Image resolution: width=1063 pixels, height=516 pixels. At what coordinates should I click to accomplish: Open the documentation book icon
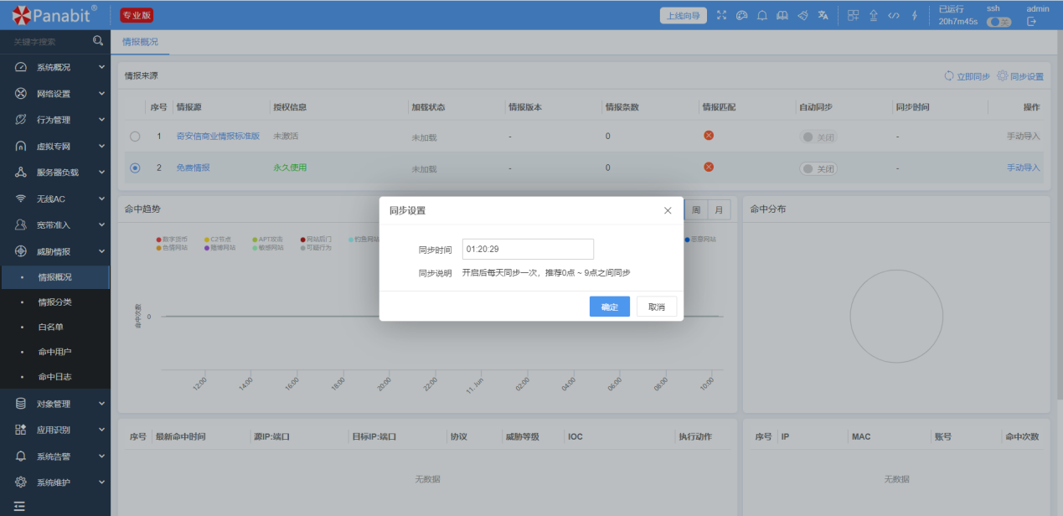[782, 15]
